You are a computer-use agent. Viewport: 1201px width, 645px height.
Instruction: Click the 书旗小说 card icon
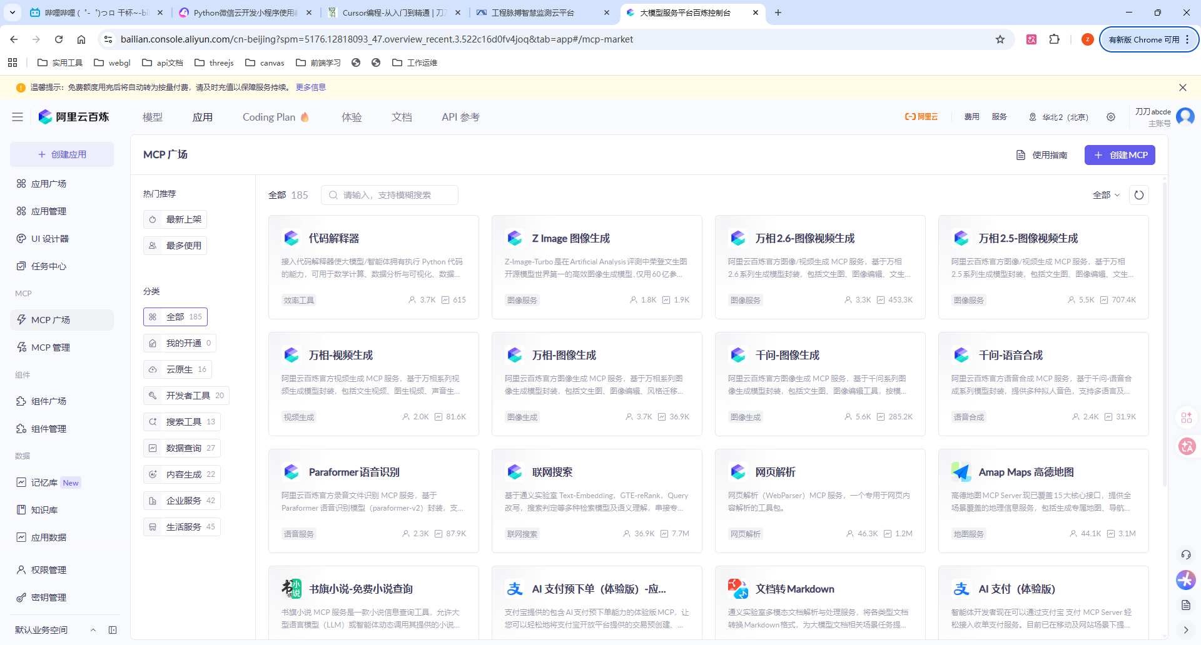(x=291, y=589)
